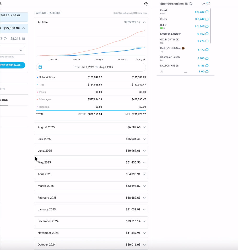Click the From–To date range field
Viewport: 238px width, 250px height.
(94, 67)
